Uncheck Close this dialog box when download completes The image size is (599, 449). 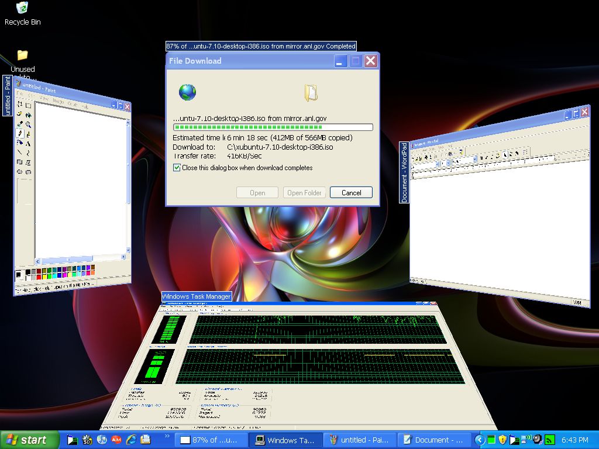click(177, 168)
